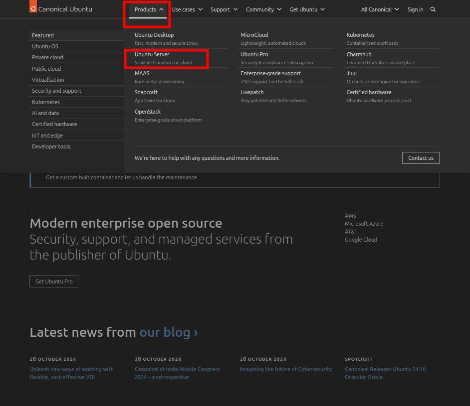Open Ubuntu 24.10 Oracular Oriole release article
Viewport: 470px width, 406px height.
[385, 373]
